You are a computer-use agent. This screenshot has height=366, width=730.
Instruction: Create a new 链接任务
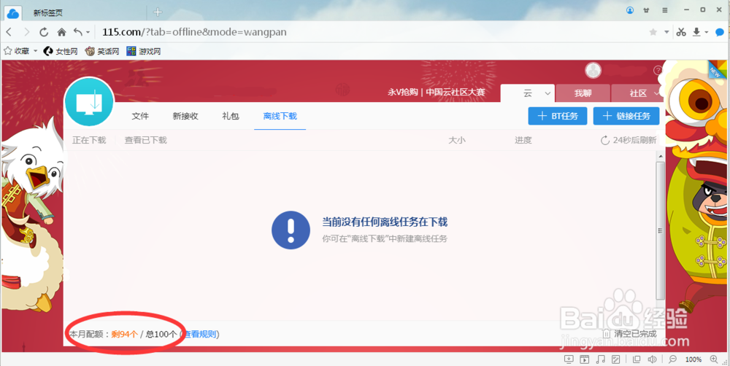click(626, 116)
